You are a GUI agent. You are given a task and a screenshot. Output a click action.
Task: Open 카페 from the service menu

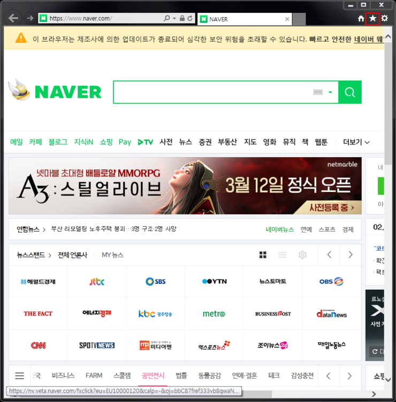pos(35,142)
